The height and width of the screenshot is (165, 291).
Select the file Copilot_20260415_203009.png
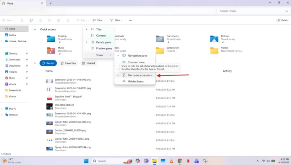[x=70, y=130]
